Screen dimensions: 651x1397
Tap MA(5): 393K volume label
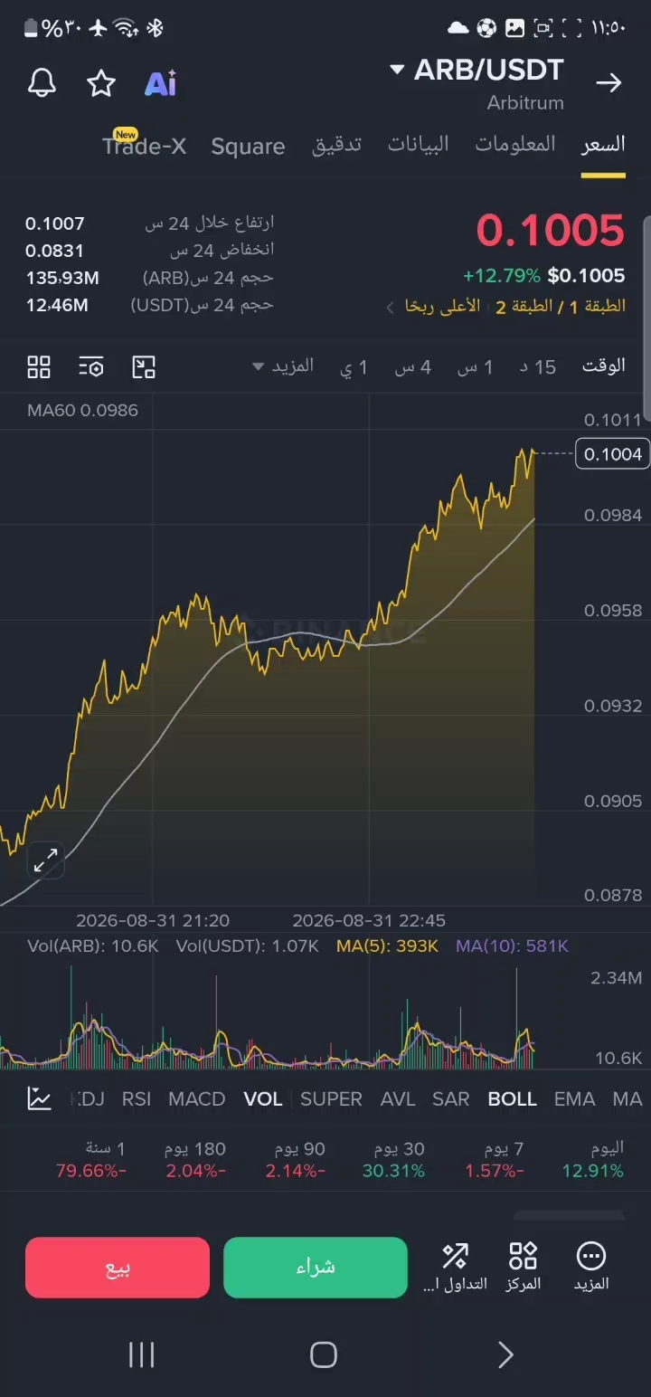pyautogui.click(x=387, y=946)
